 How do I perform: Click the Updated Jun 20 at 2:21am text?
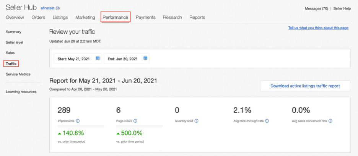coord(75,41)
